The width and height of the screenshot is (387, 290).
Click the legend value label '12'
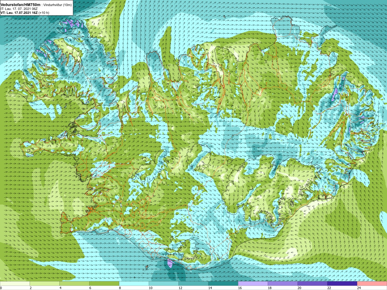[x=180, y=288]
